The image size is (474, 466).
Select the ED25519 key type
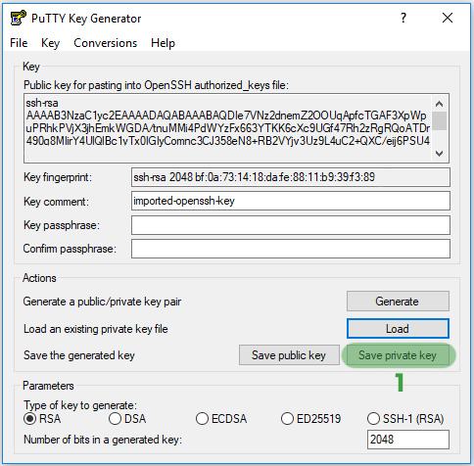pos(287,418)
